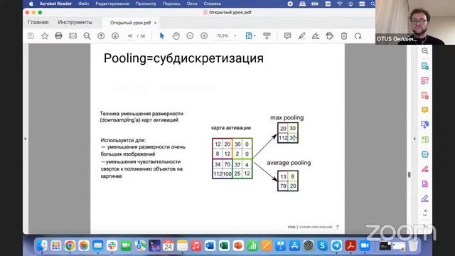Open the green Compare pages tool in sidebar
This screenshot has height=256, width=455.
tap(425, 139)
